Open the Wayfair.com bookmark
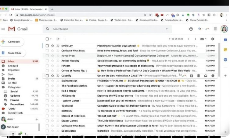This screenshot has width=230, height=138. (122, 20)
